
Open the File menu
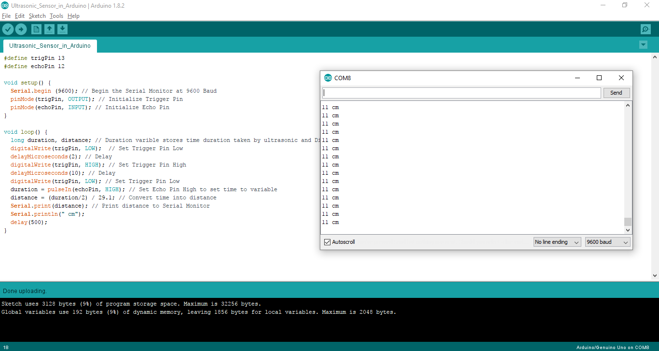coord(6,16)
